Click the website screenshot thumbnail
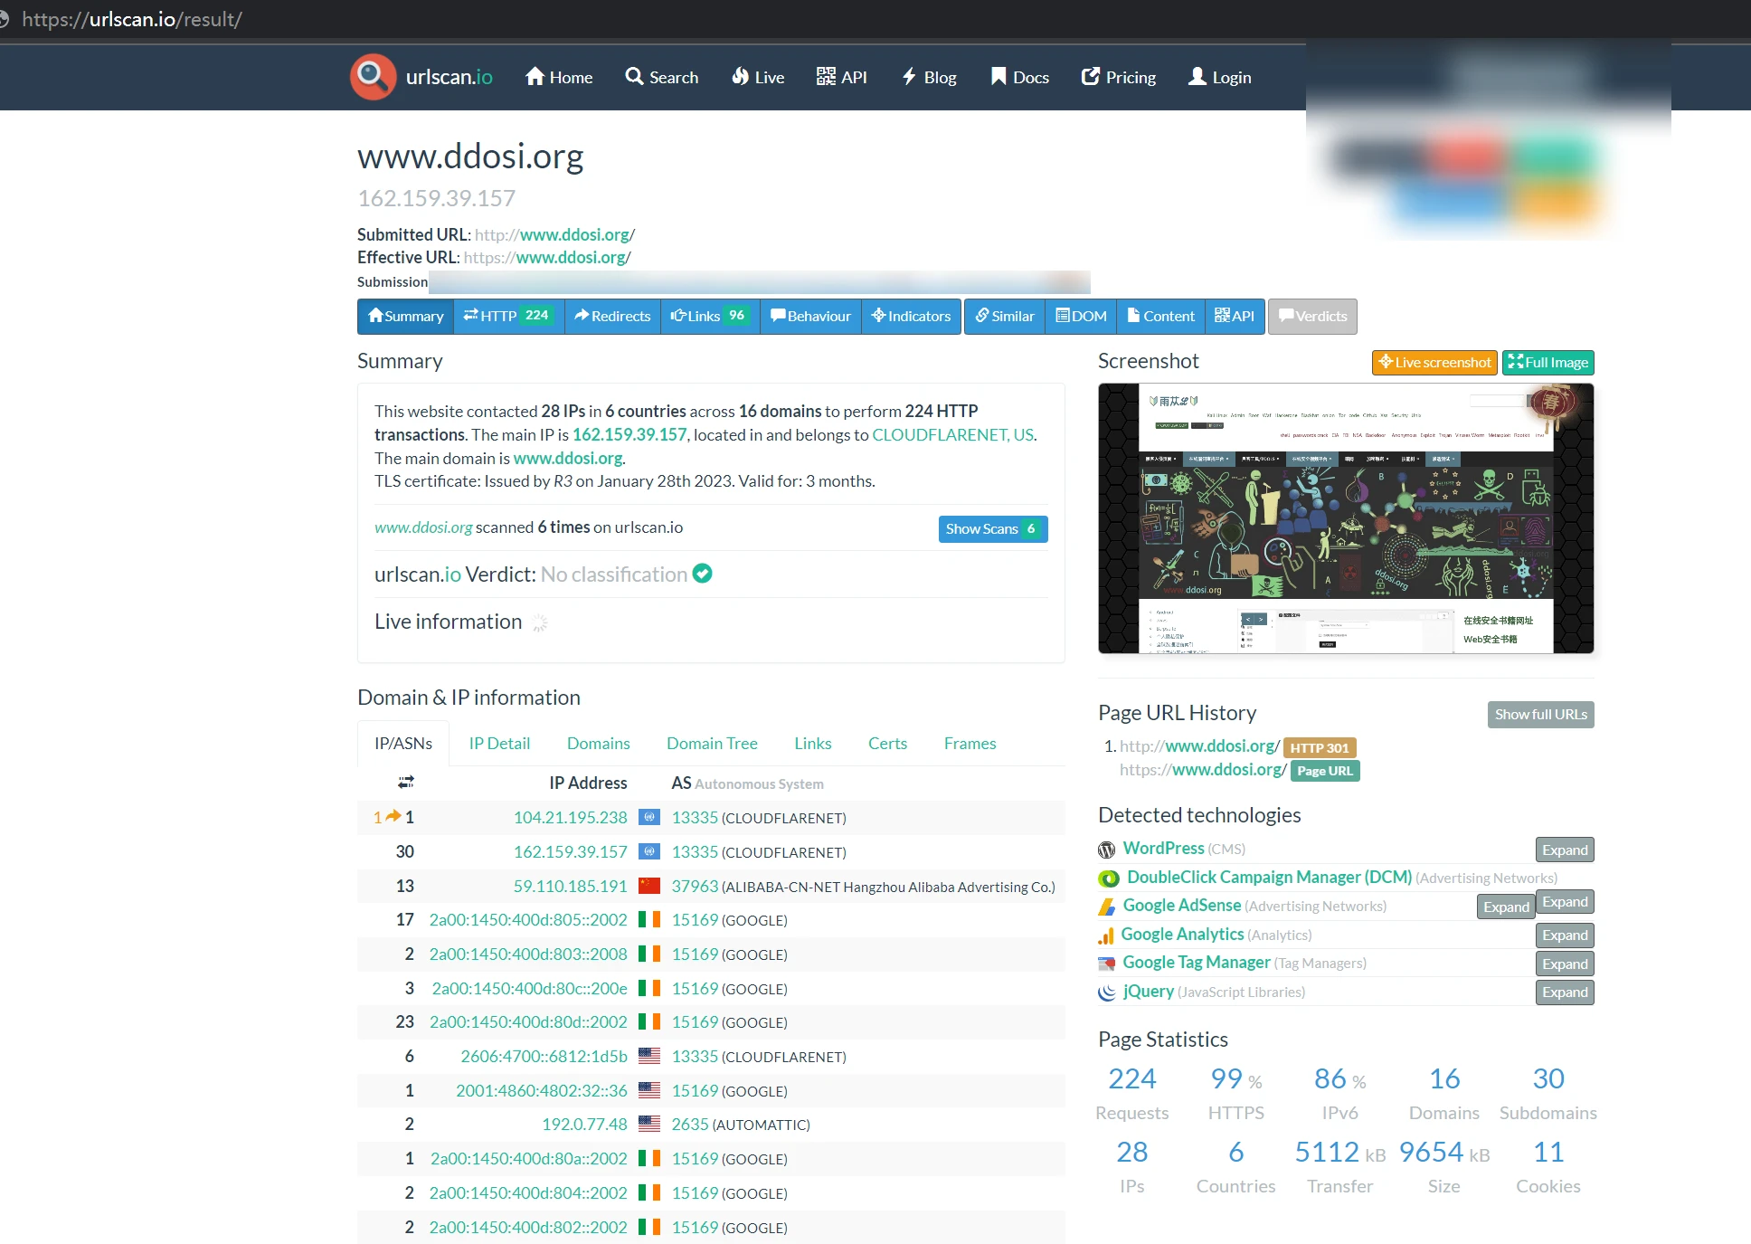Viewport: 1751px width, 1244px height. pos(1345,518)
